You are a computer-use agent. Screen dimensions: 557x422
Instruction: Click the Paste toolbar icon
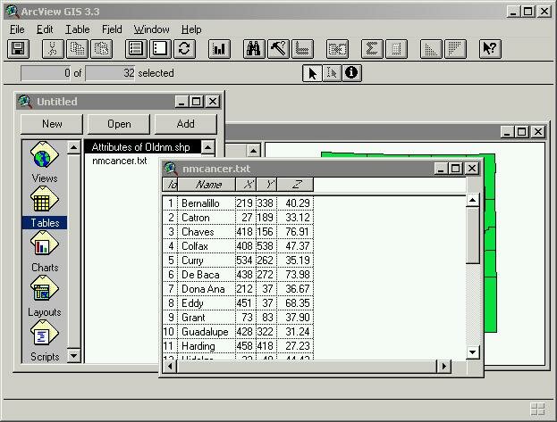[x=101, y=48]
